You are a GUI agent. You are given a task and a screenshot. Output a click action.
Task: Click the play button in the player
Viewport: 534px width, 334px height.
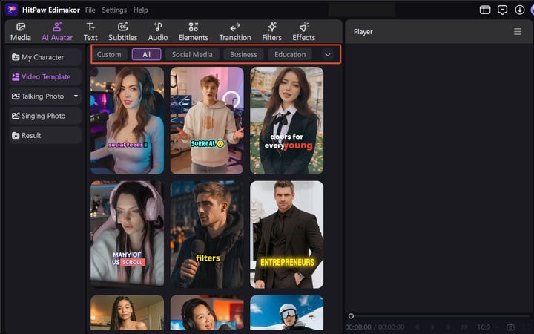[432, 327]
